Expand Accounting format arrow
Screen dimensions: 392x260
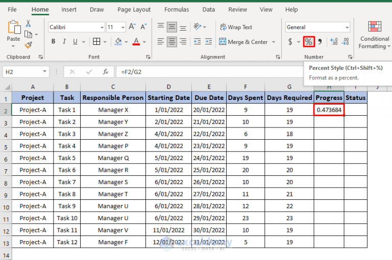coord(299,42)
